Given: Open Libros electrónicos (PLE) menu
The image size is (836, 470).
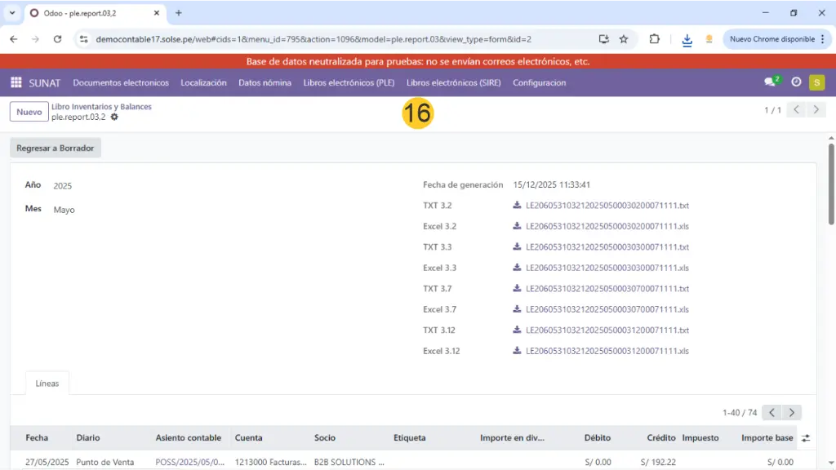Looking at the screenshot, I should click(349, 82).
